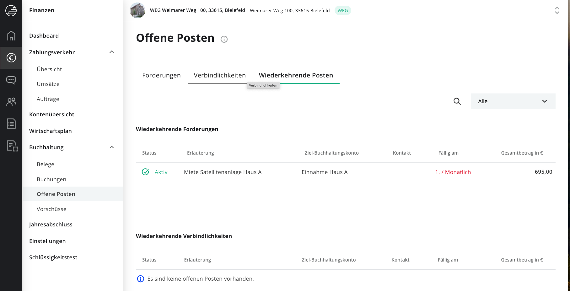Image resolution: width=570 pixels, height=291 pixels.
Task: Click the Aktiv status text
Action: (x=161, y=172)
